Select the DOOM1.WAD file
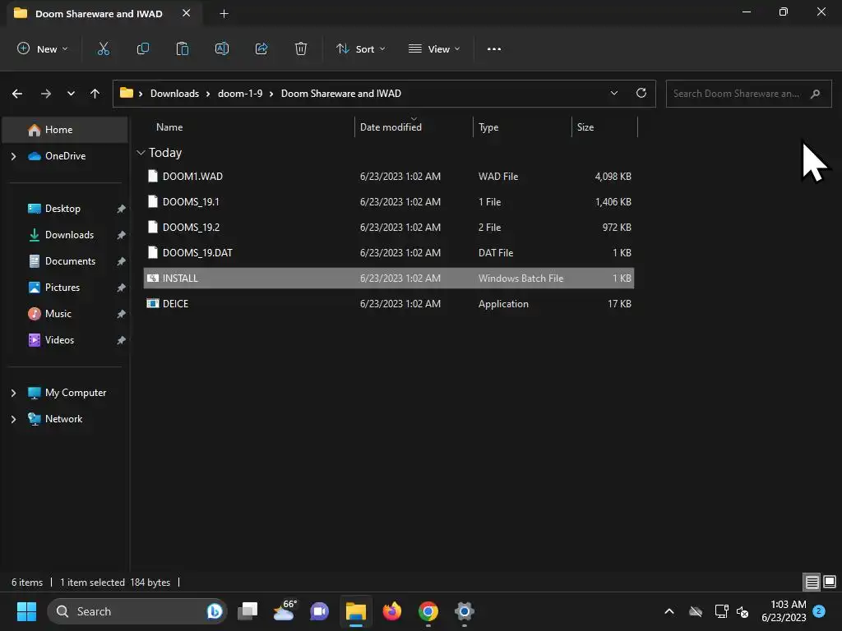842x631 pixels. coord(389,177)
